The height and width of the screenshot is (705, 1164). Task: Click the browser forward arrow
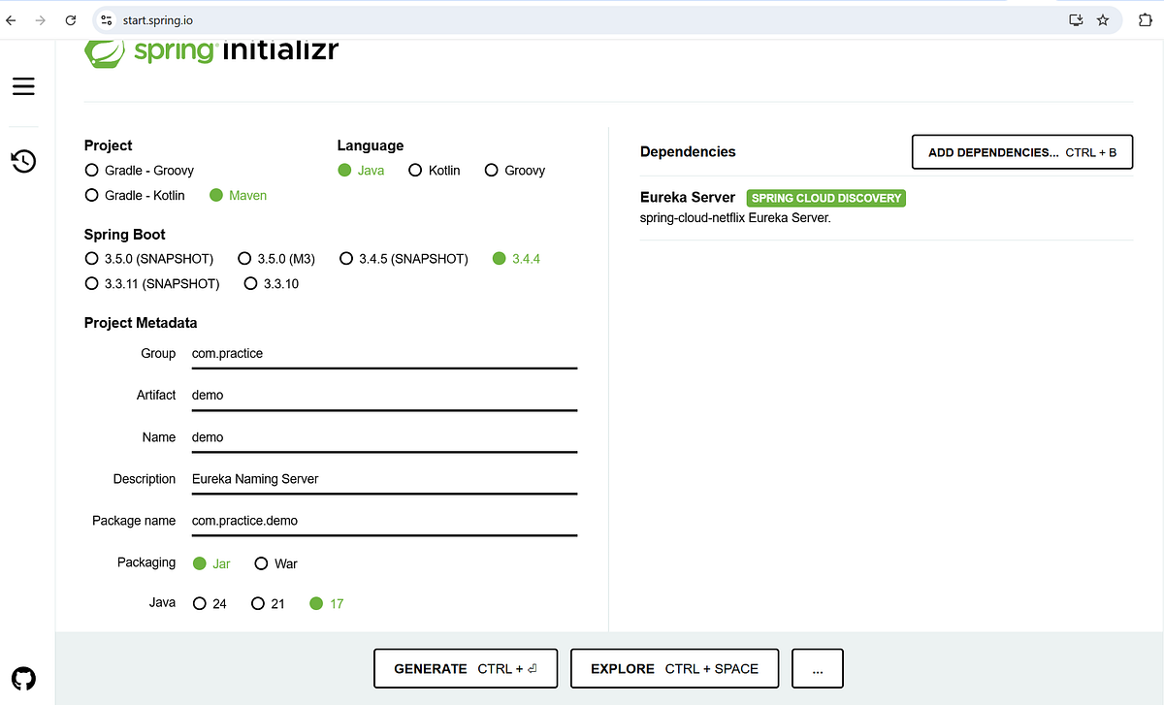click(41, 19)
